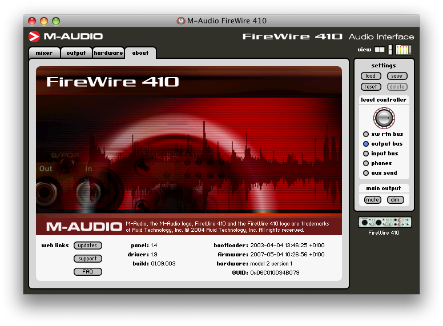Open the updates web link
The height and width of the screenshot is (326, 443).
coord(87,245)
